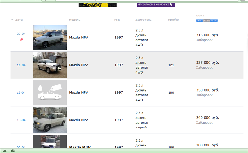Image resolution: width=248 pixels, height=153 pixels.
Task: Click Mazda MPV in the 350 000 руб. row
Action: 79,92
